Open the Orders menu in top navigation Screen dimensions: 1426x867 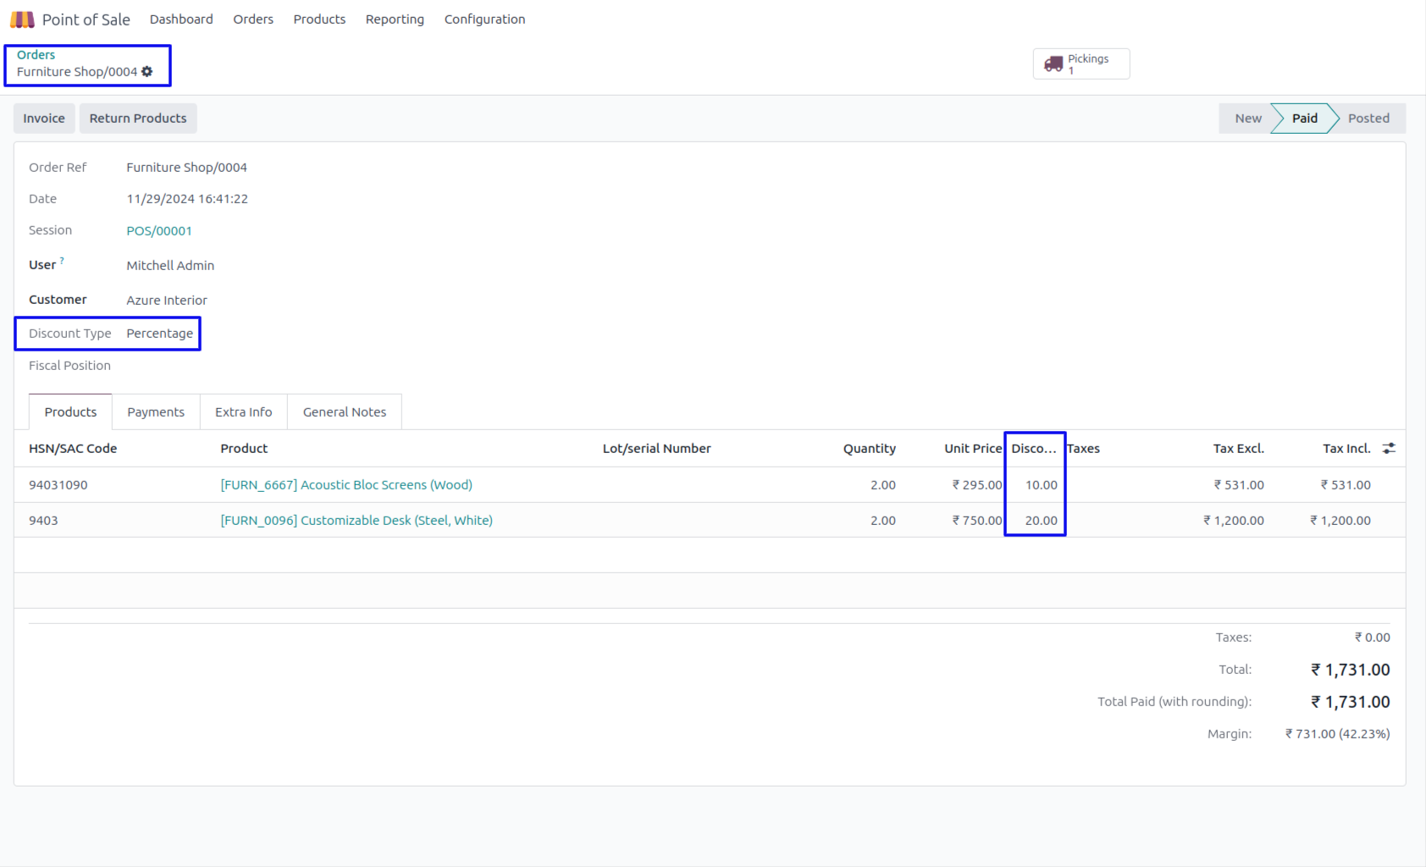tap(253, 19)
